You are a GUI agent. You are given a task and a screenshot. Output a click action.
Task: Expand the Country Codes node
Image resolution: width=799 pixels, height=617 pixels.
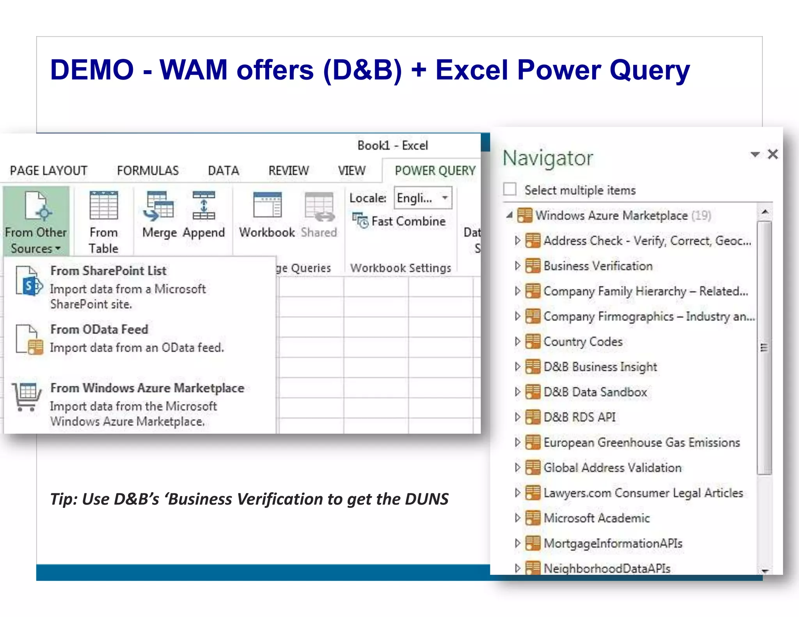coord(517,341)
